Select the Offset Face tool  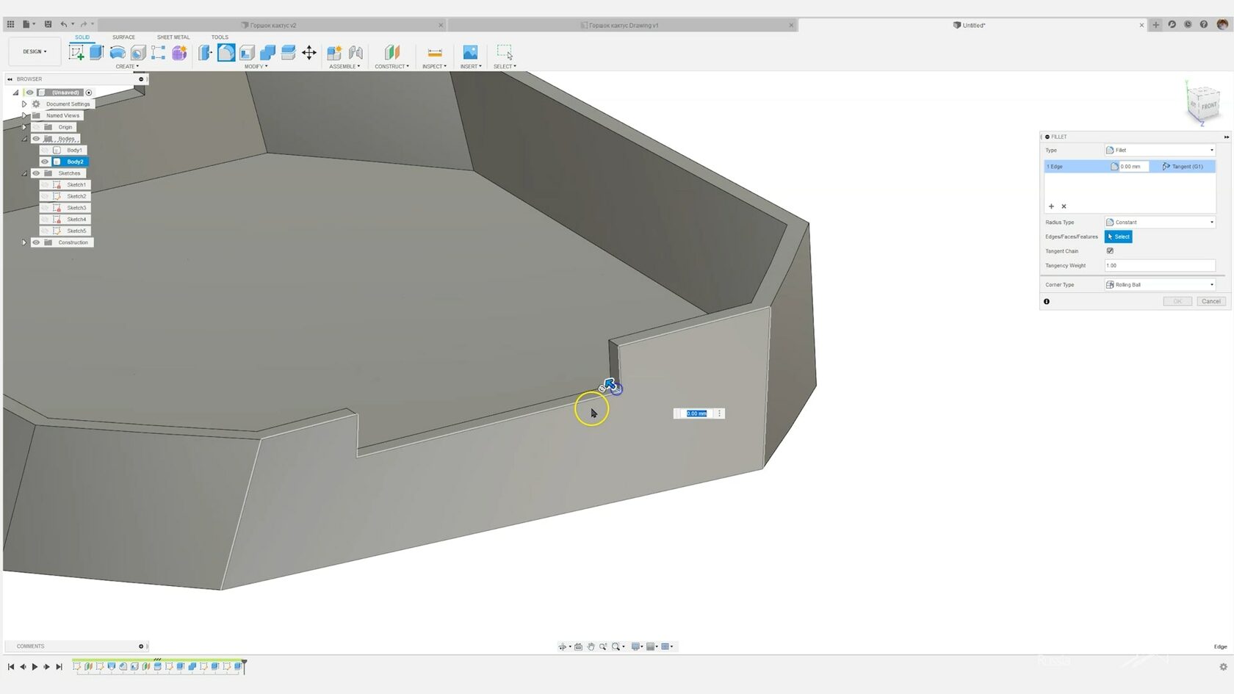coord(288,52)
